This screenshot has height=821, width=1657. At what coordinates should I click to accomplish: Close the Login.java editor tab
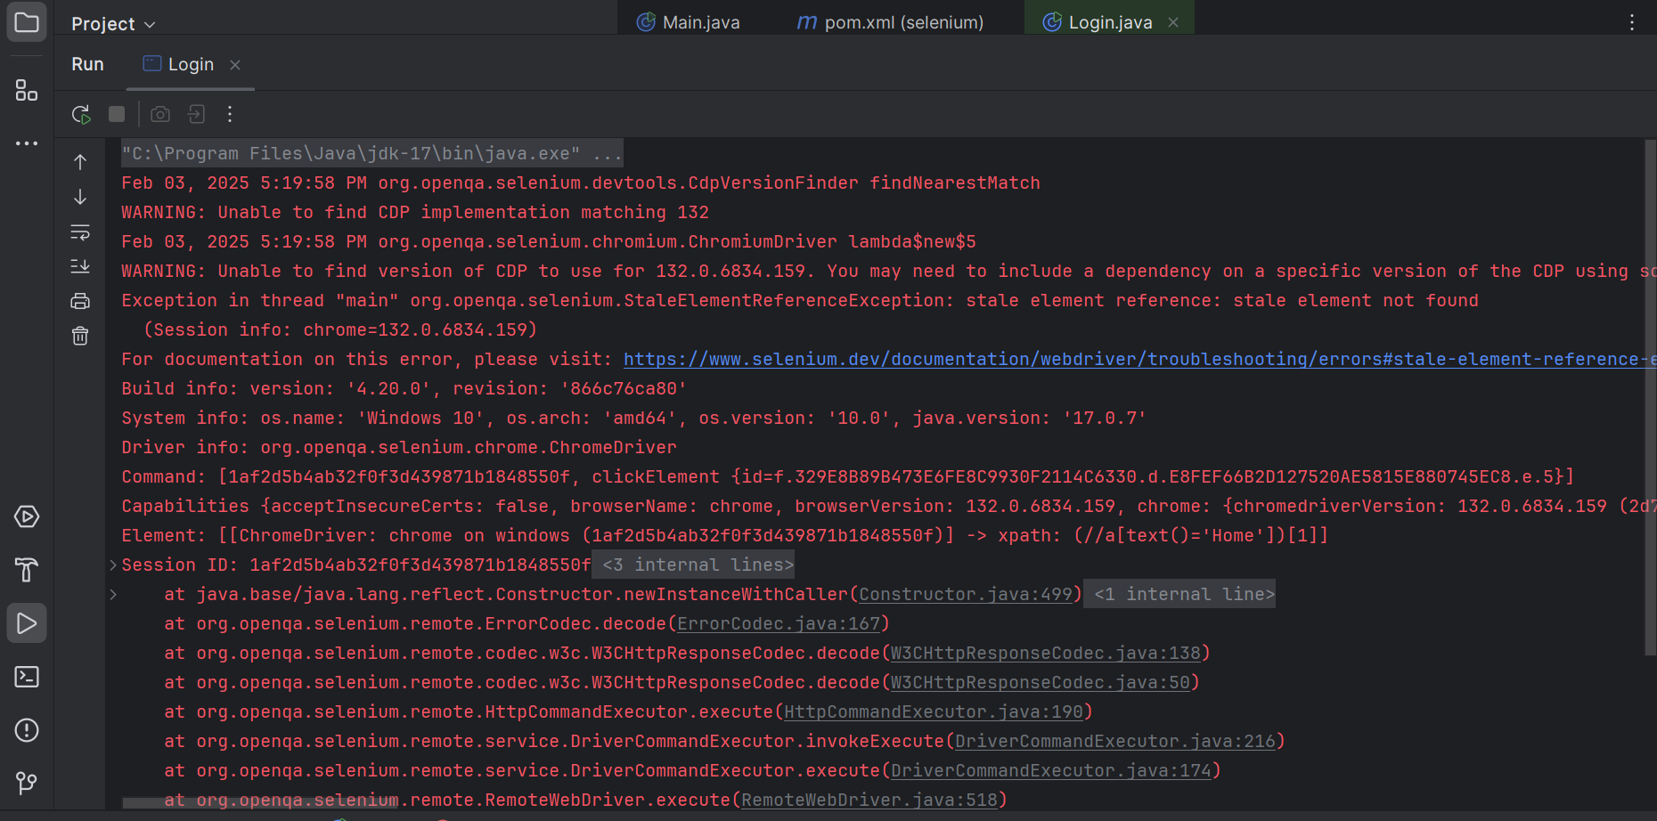click(x=1173, y=22)
